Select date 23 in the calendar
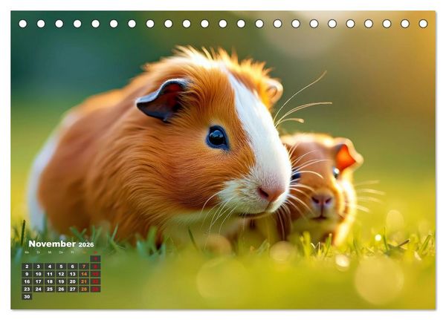The width and height of the screenshot is (446, 320). coord(27,289)
